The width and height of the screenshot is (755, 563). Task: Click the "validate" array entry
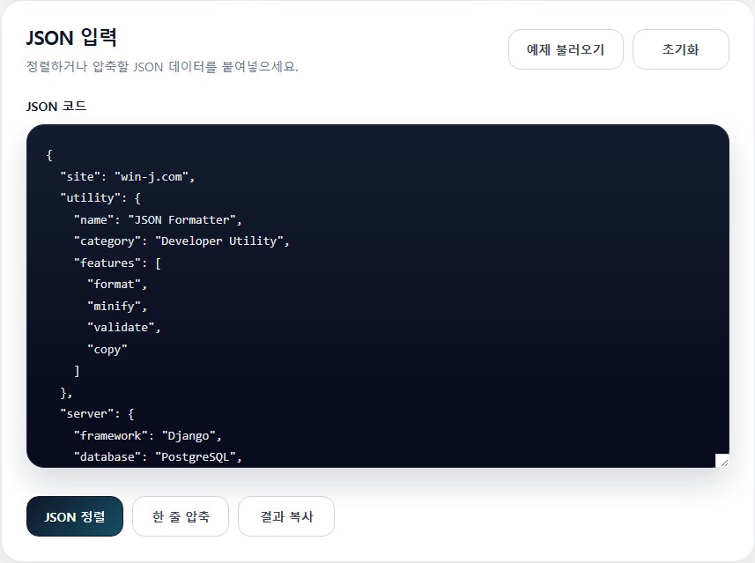123,328
